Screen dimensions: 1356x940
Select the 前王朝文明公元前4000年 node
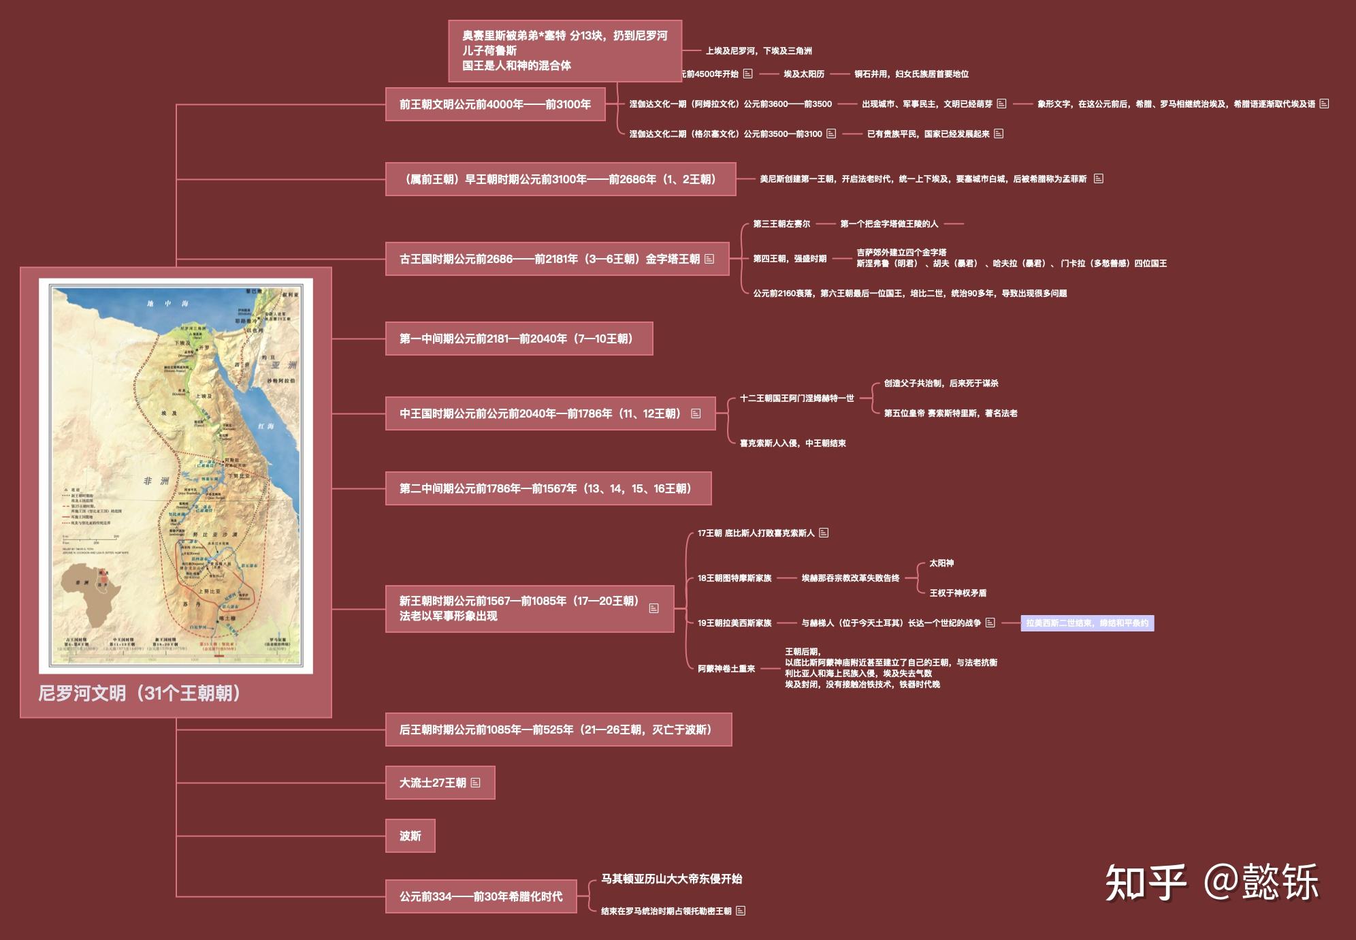(496, 104)
